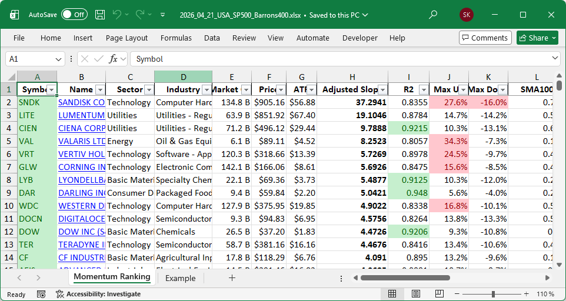The width and height of the screenshot is (566, 301).
Task: Open the Price column filter dropdown
Action: pos(281,89)
